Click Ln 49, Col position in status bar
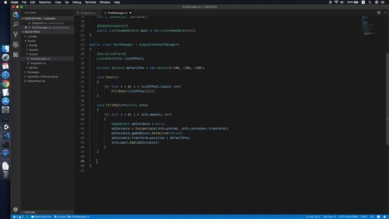Screen dimensions: 389x219 [x=313, y=217]
